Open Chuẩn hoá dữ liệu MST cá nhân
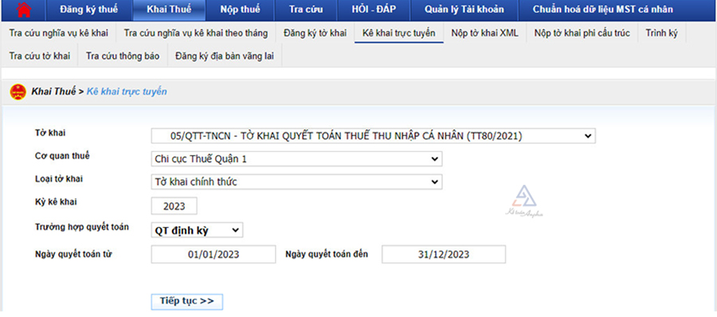717x317 pixels. [603, 10]
